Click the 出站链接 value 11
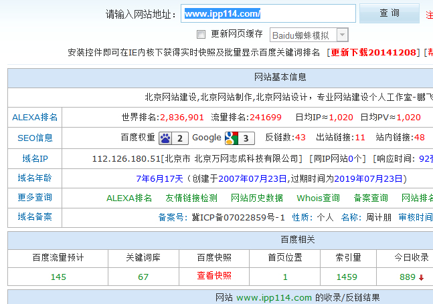The height and width of the screenshot is (304, 433). pos(360,138)
